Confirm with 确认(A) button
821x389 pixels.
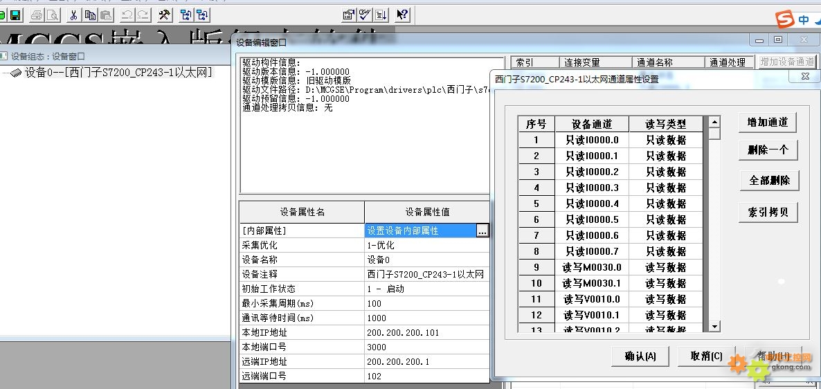click(640, 356)
